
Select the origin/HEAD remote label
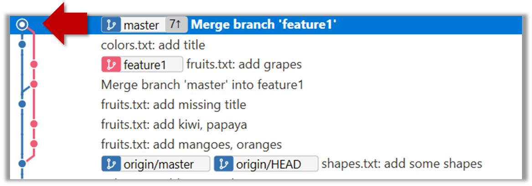tap(269, 164)
